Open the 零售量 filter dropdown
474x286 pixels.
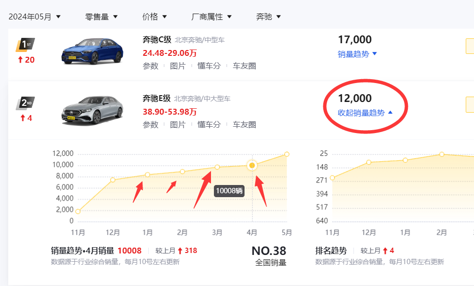coord(101,17)
